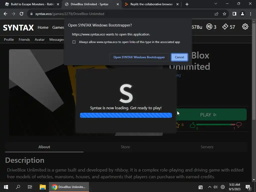Show hidden system tray icons

pyautogui.click(x=210, y=187)
